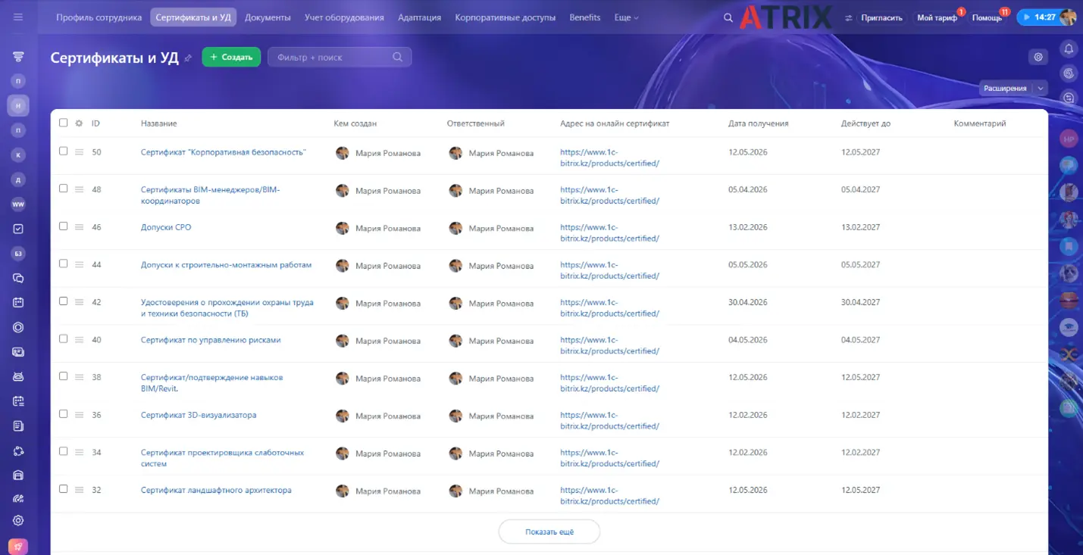Check the row for ID 48

point(63,189)
